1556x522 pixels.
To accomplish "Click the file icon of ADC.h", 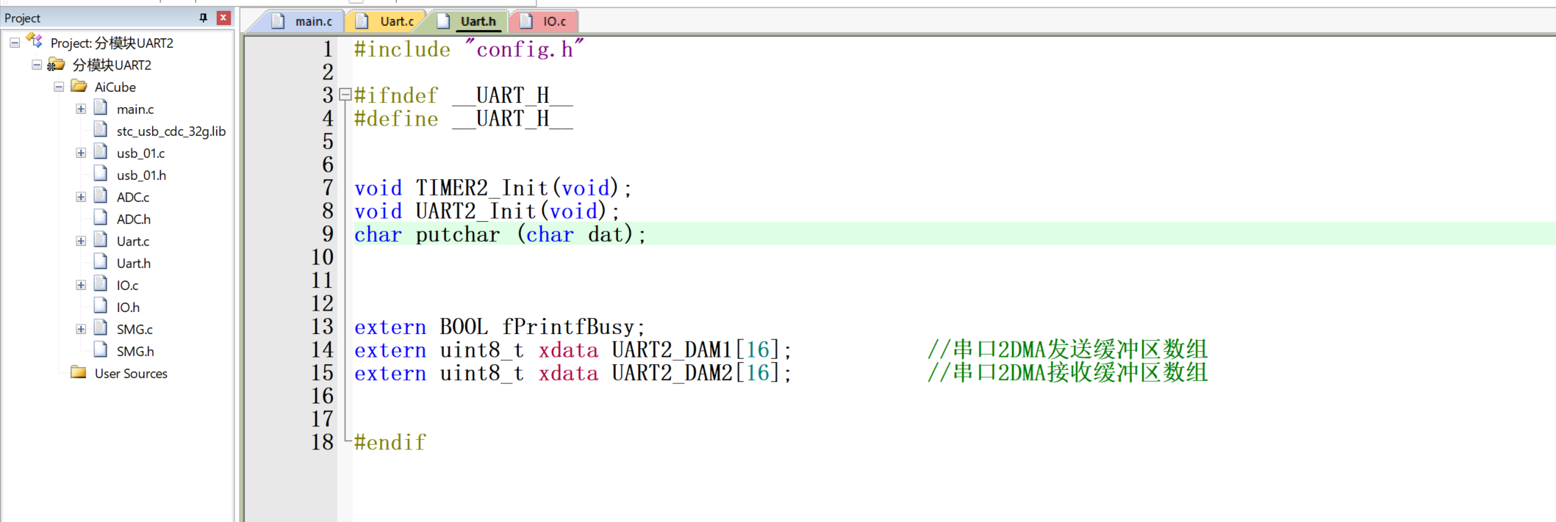I will [x=101, y=218].
